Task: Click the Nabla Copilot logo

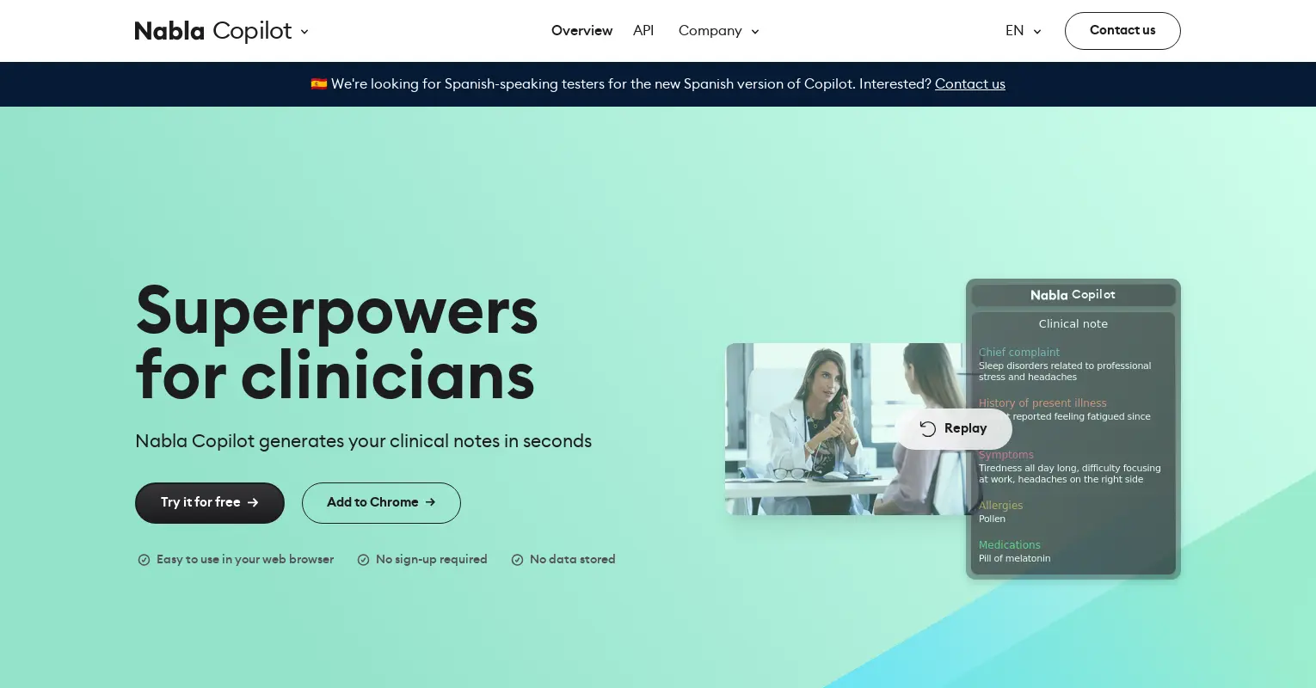Action: tap(212, 31)
